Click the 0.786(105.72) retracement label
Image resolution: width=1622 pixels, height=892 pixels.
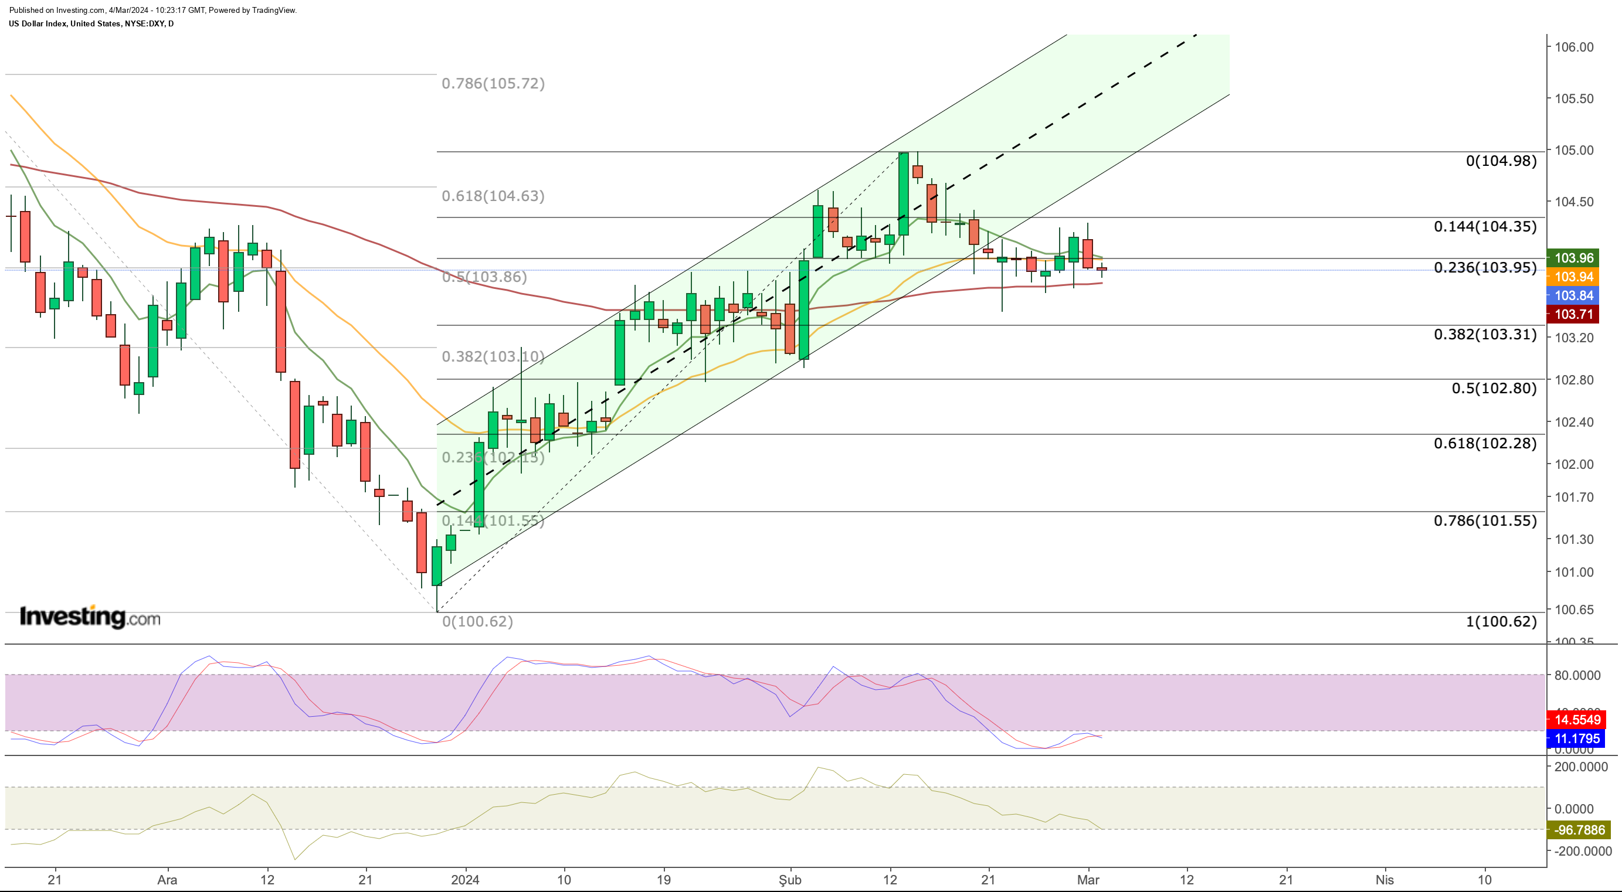click(493, 84)
